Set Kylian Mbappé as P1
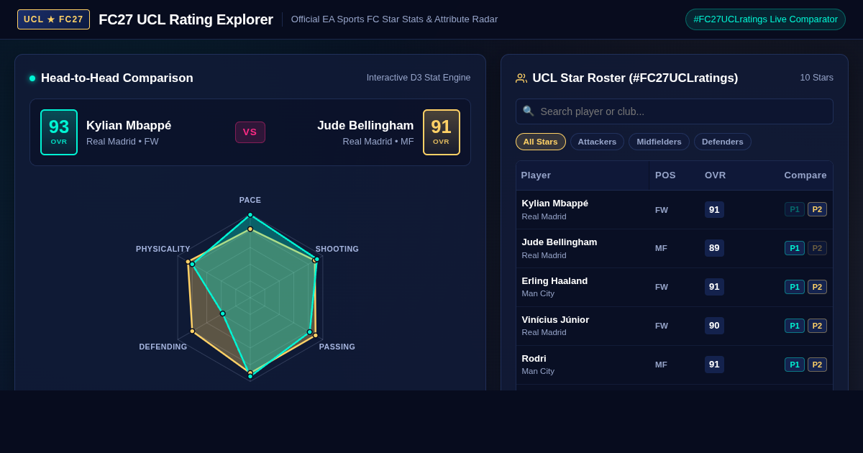Screen dimensions: 863x453 795,209
